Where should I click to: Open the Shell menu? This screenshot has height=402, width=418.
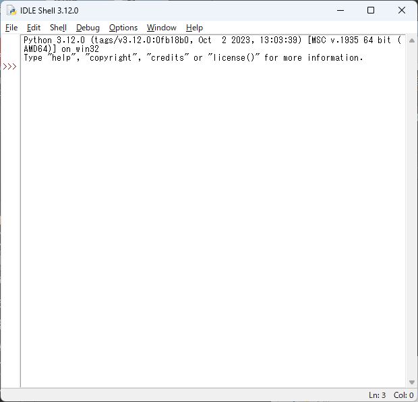[x=58, y=28]
